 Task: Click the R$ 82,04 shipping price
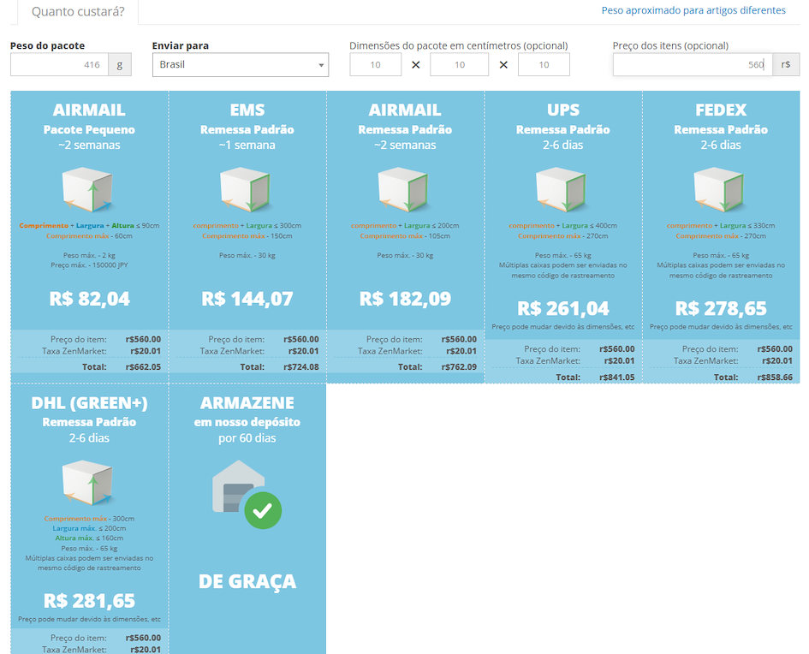click(89, 299)
